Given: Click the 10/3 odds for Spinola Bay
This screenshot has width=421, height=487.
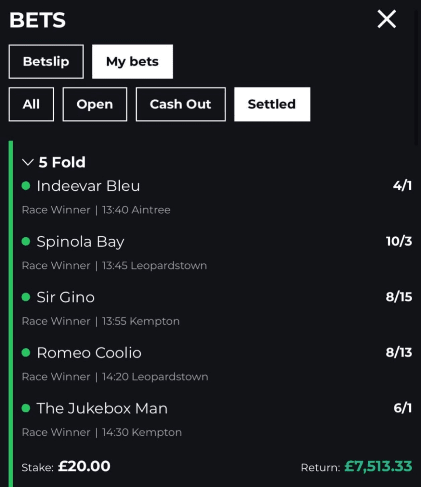Looking at the screenshot, I should (x=399, y=241).
